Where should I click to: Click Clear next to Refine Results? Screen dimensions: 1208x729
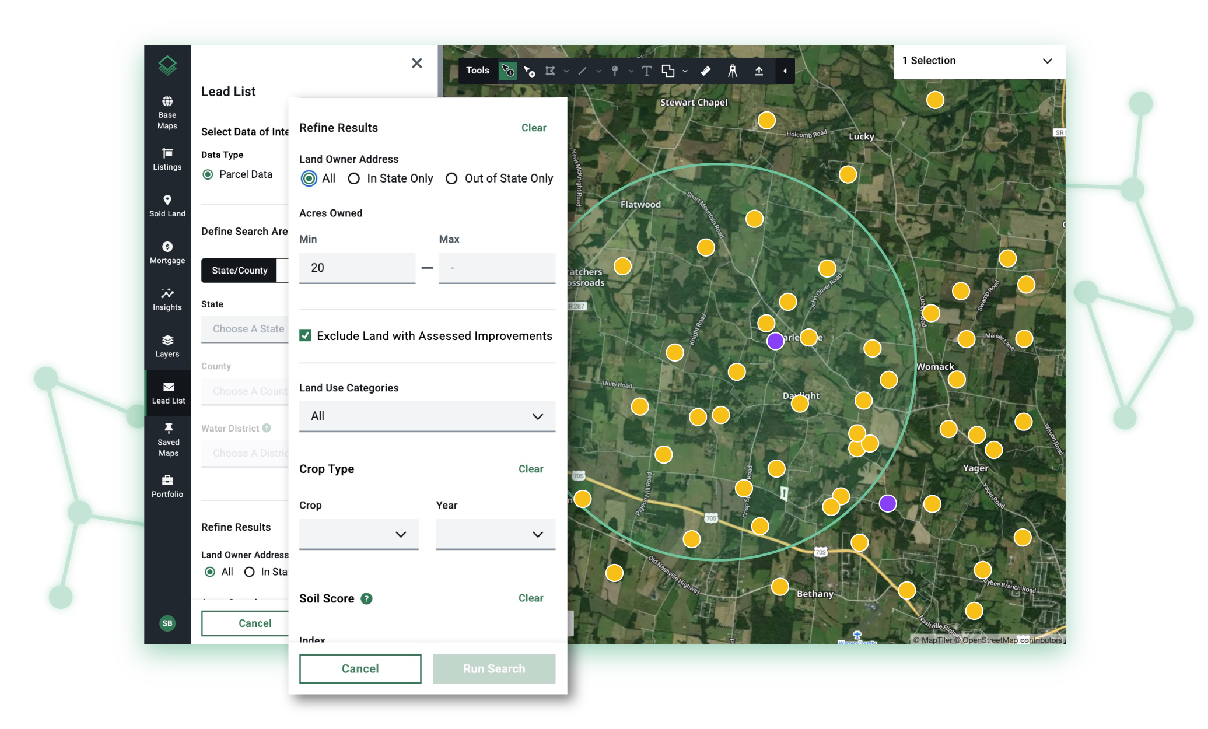[x=533, y=128]
